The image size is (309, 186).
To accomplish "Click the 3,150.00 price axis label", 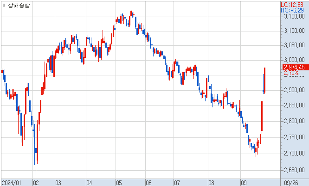I will tap(293, 16).
